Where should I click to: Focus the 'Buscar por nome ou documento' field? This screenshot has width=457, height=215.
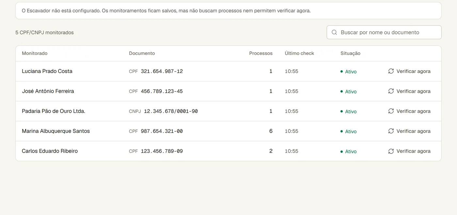coord(384,32)
